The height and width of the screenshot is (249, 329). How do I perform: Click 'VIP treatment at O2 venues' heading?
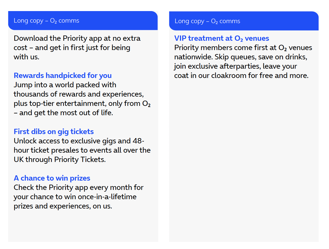coord(222,38)
